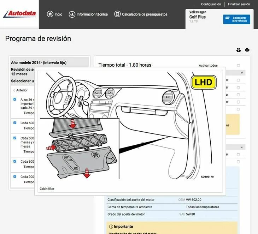Open the video camera icon
The height and width of the screenshot is (234, 258).
[239, 50]
